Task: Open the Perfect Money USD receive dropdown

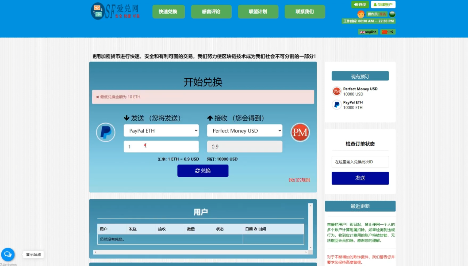Action: click(244, 131)
